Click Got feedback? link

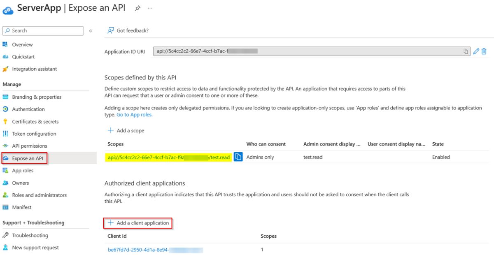tap(133, 30)
